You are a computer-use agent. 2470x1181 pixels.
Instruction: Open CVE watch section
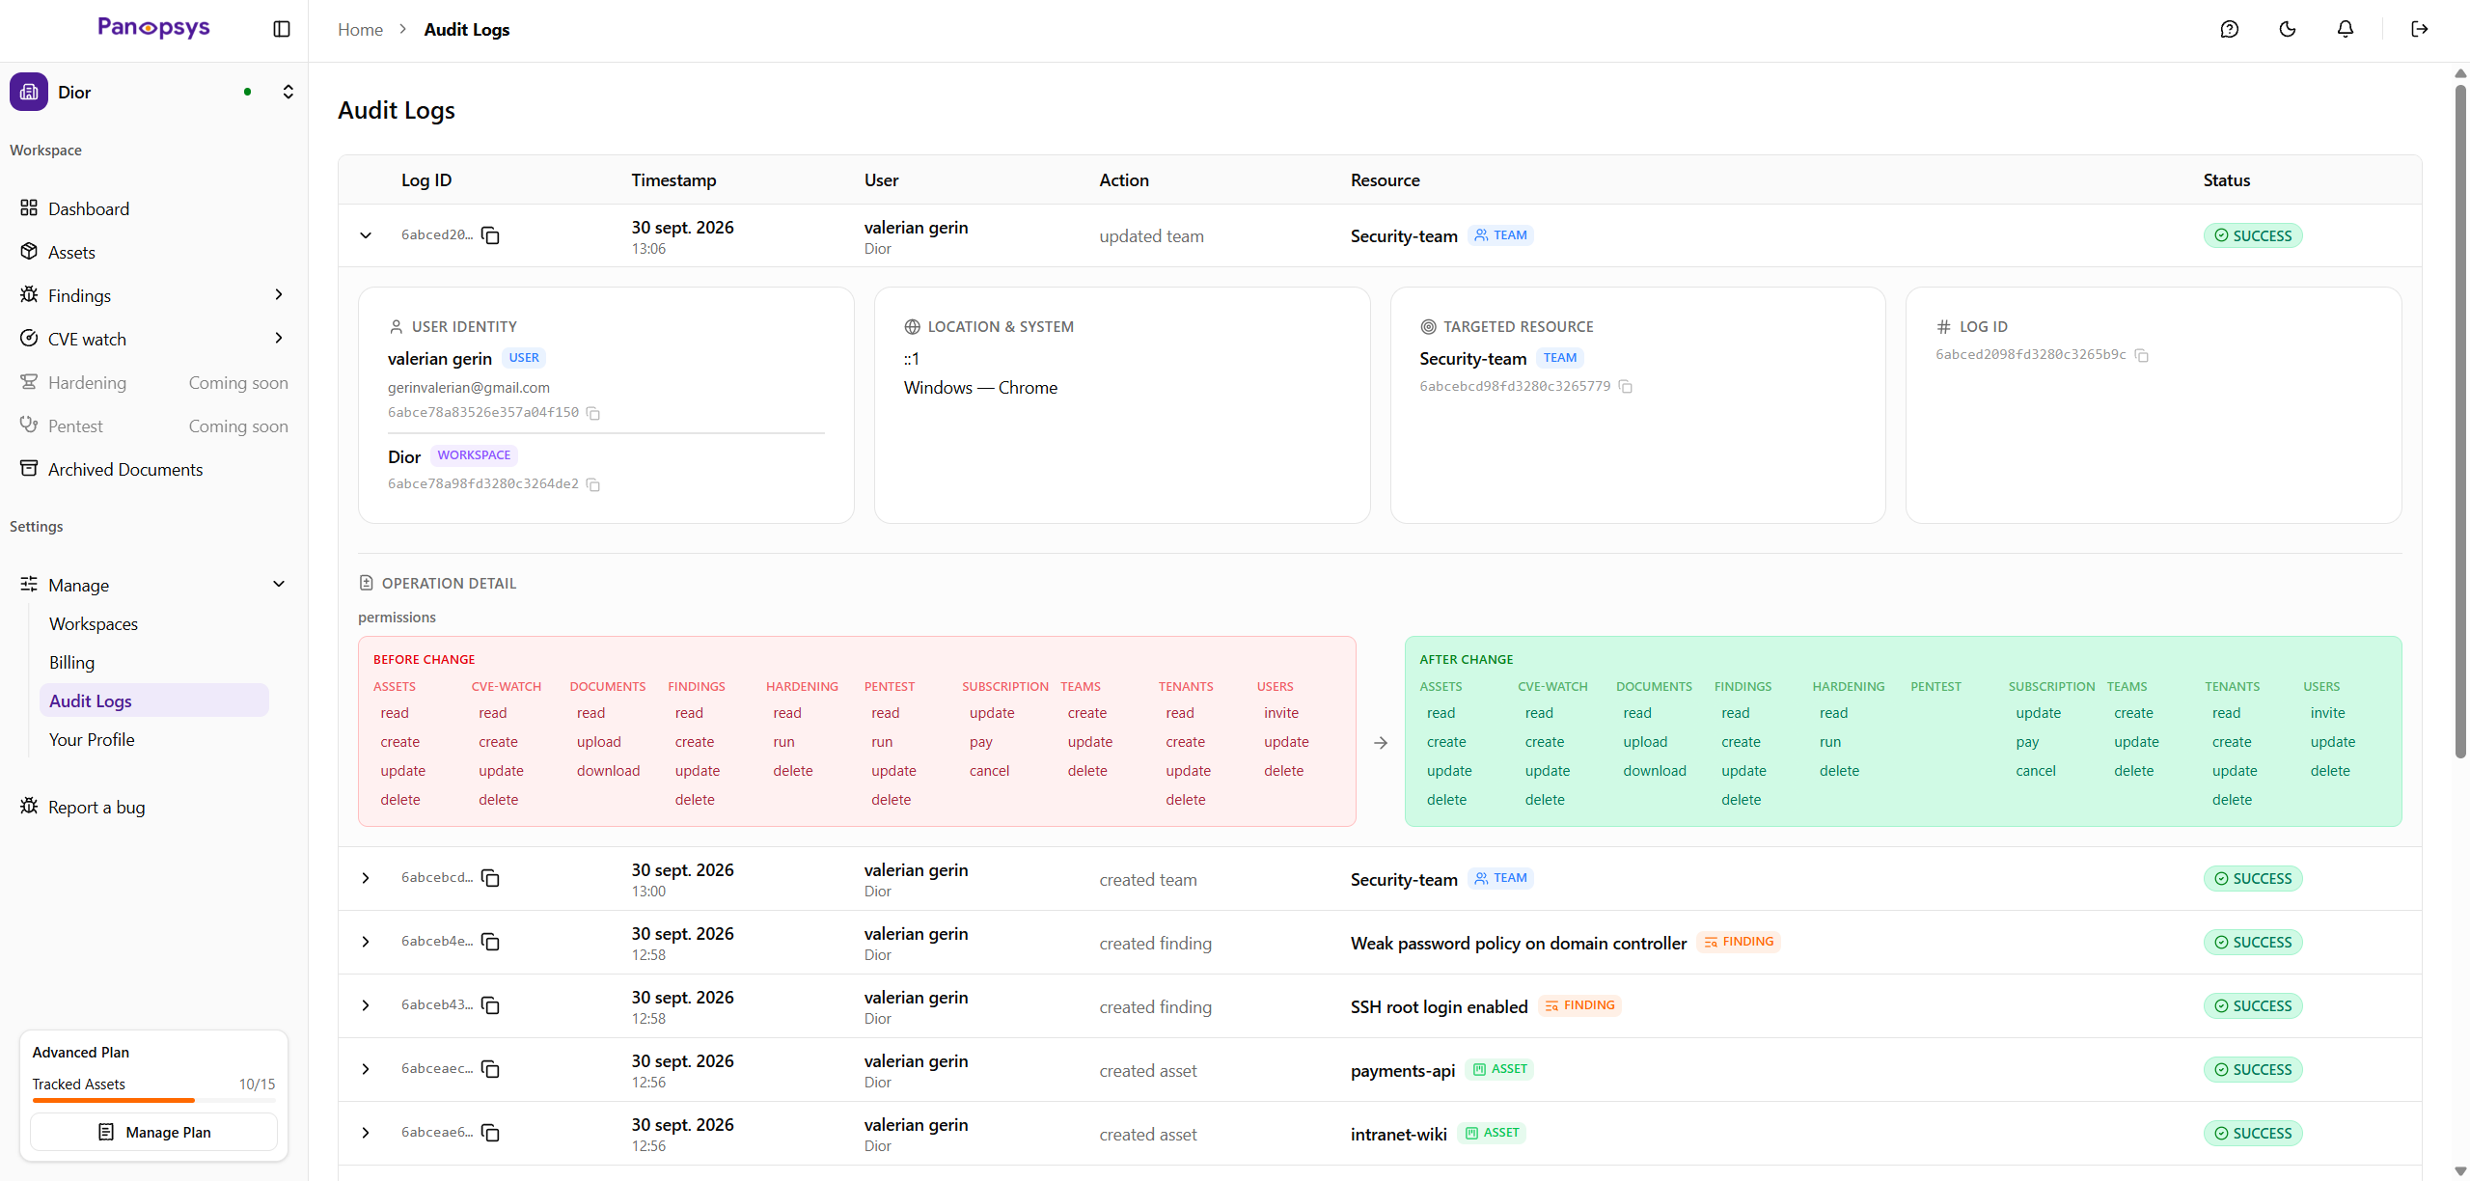pos(87,339)
